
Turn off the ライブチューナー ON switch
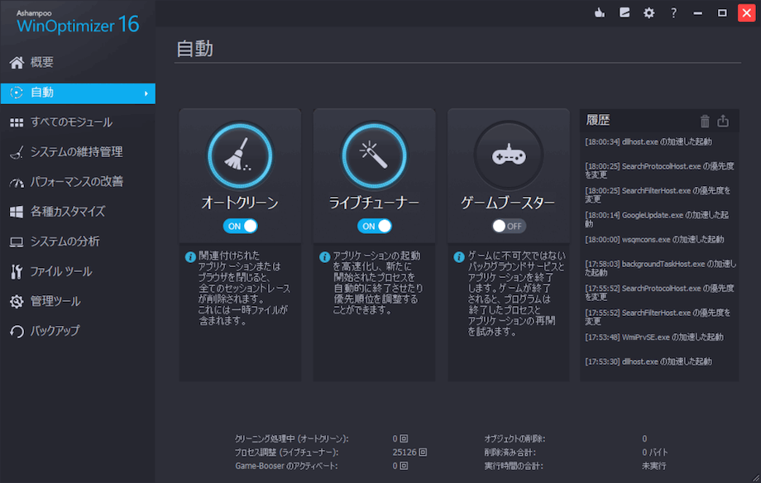(375, 226)
